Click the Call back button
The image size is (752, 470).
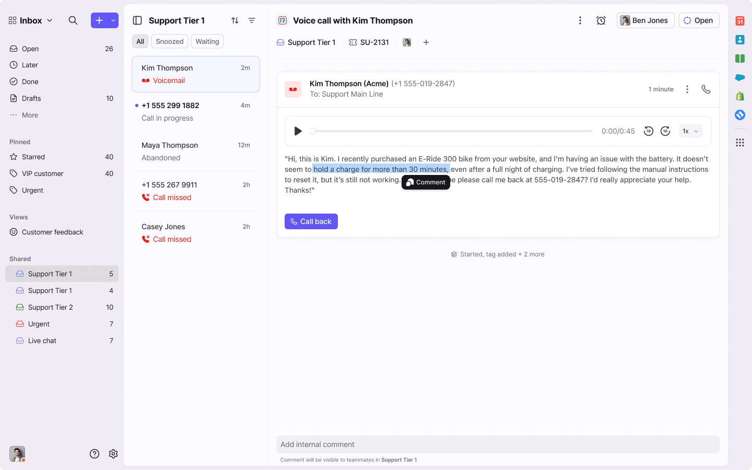(x=311, y=221)
